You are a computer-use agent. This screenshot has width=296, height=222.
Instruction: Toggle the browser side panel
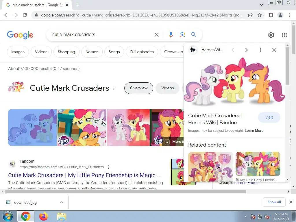click(x=271, y=15)
